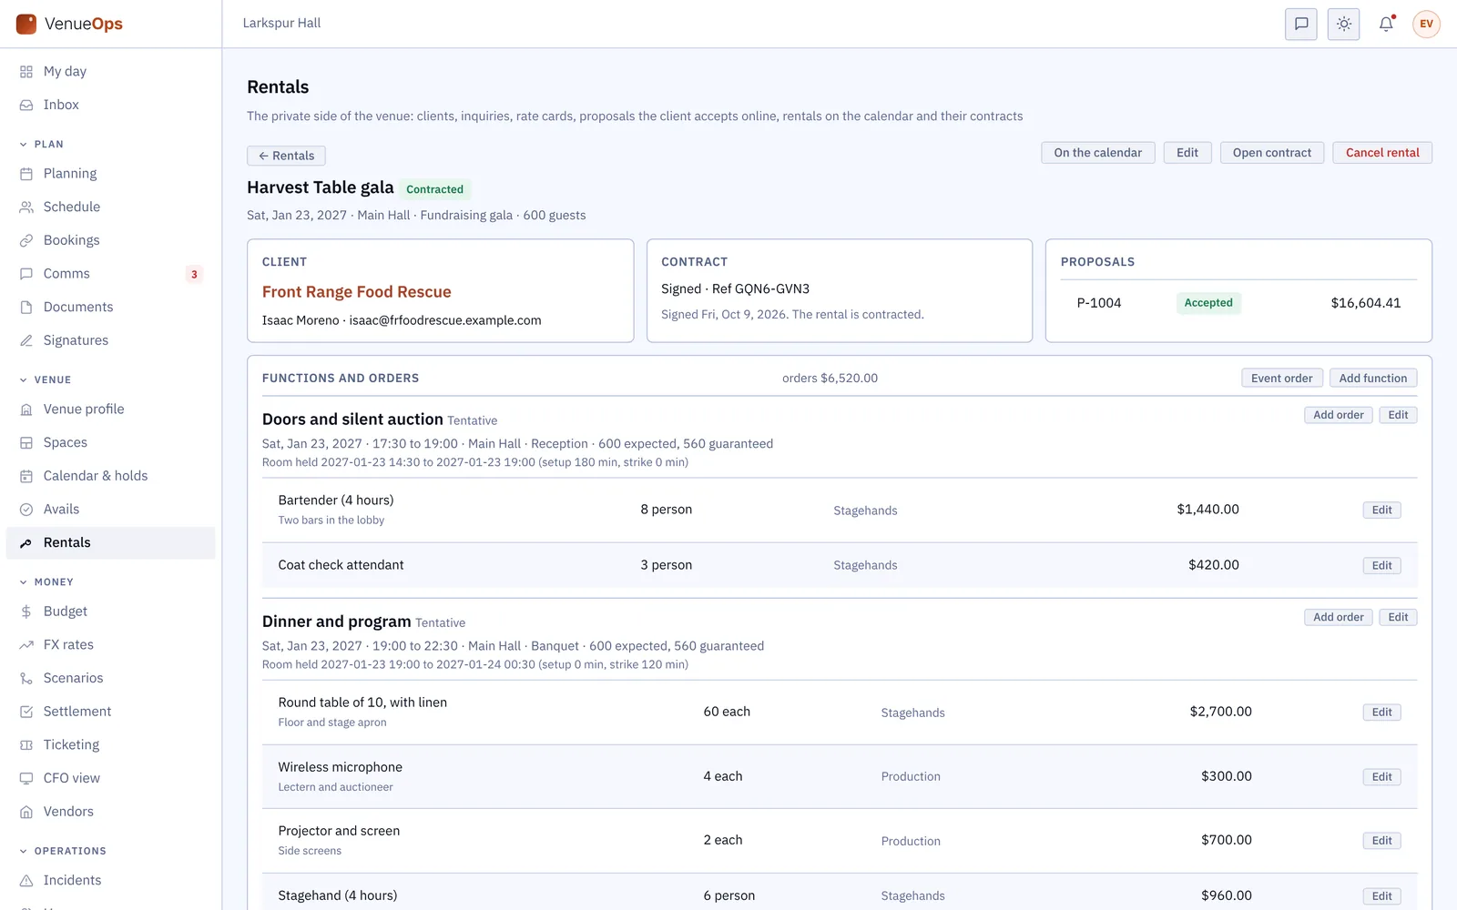Collapse the OPERATIONS section
1457x910 pixels.
coord(63,851)
